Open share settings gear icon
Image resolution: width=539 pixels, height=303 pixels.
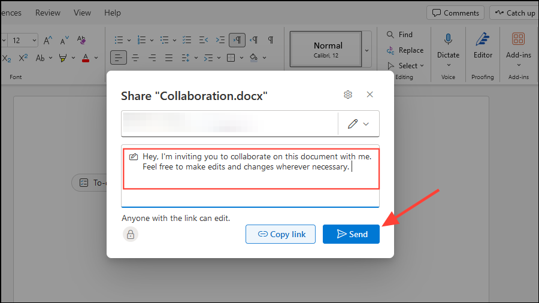[x=348, y=95]
